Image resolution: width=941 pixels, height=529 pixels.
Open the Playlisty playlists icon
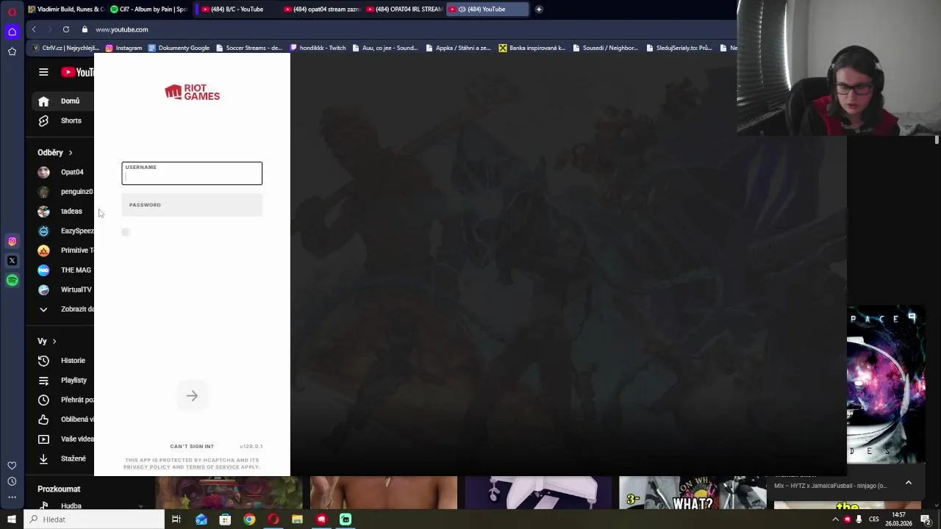pos(43,381)
